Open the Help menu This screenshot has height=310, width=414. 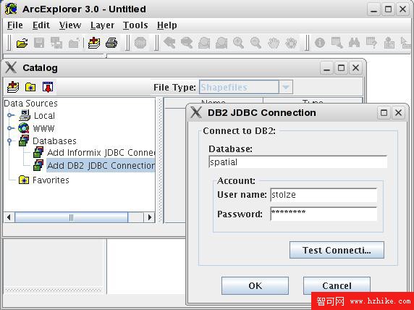tap(167, 25)
